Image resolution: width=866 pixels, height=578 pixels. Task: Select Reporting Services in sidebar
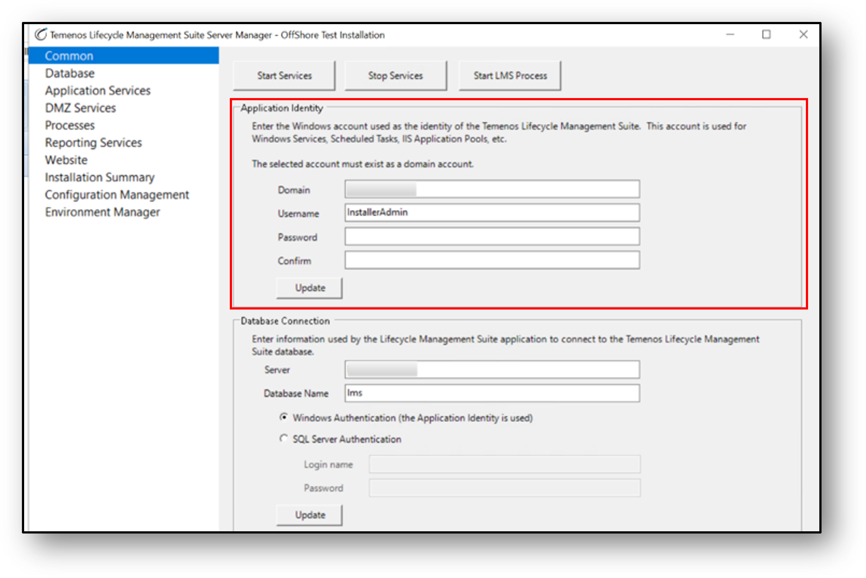[x=93, y=143]
